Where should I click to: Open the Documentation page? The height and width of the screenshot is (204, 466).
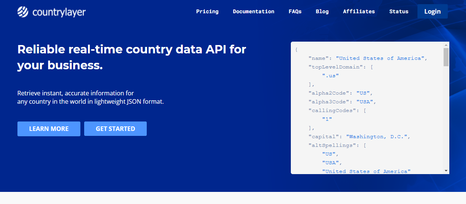tap(254, 11)
